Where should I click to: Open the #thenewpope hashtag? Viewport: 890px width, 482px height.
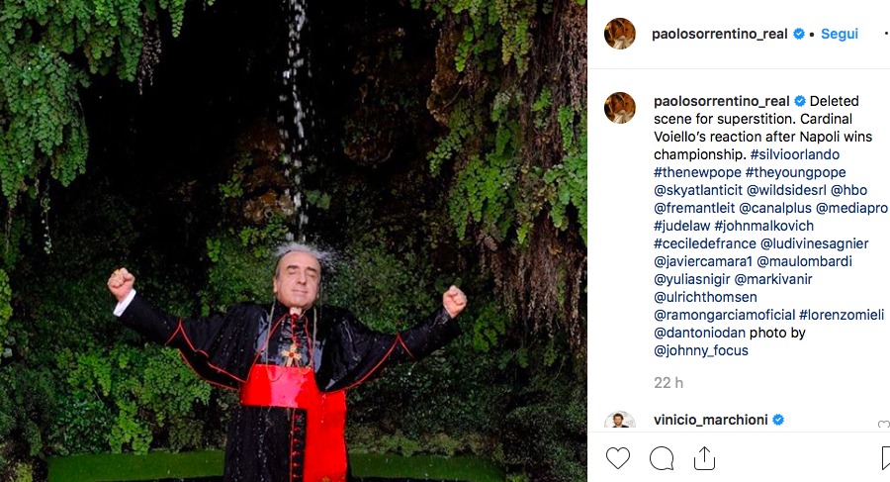click(697, 172)
